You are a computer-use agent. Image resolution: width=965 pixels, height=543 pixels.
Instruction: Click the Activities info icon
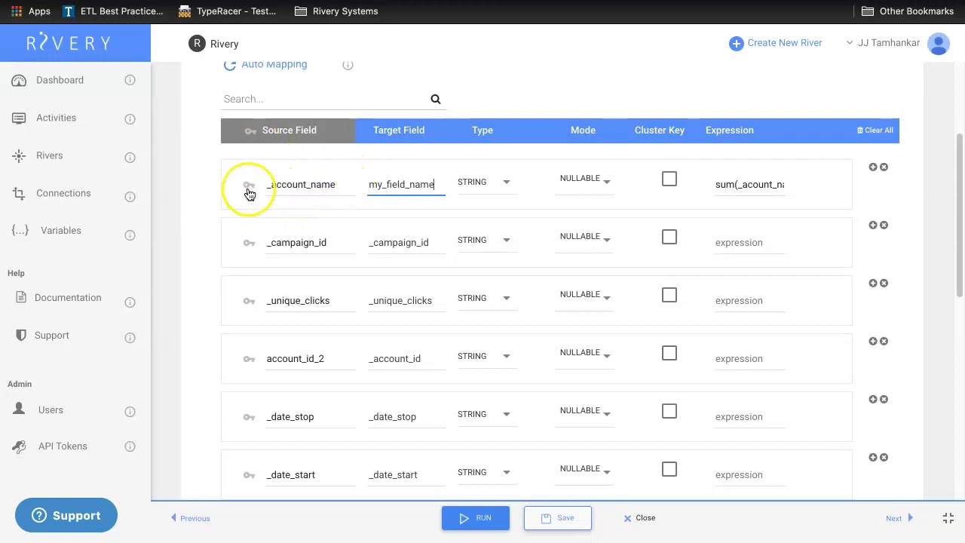130,119
